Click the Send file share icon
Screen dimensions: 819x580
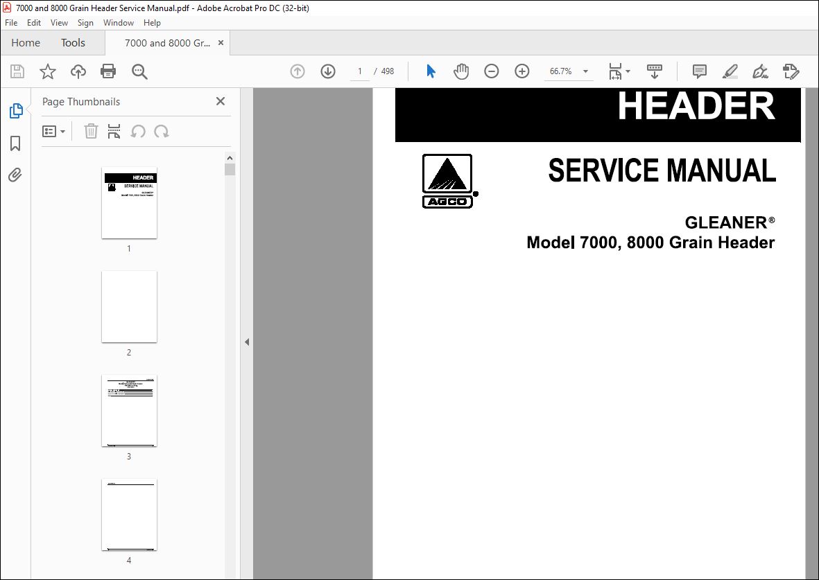[791, 71]
